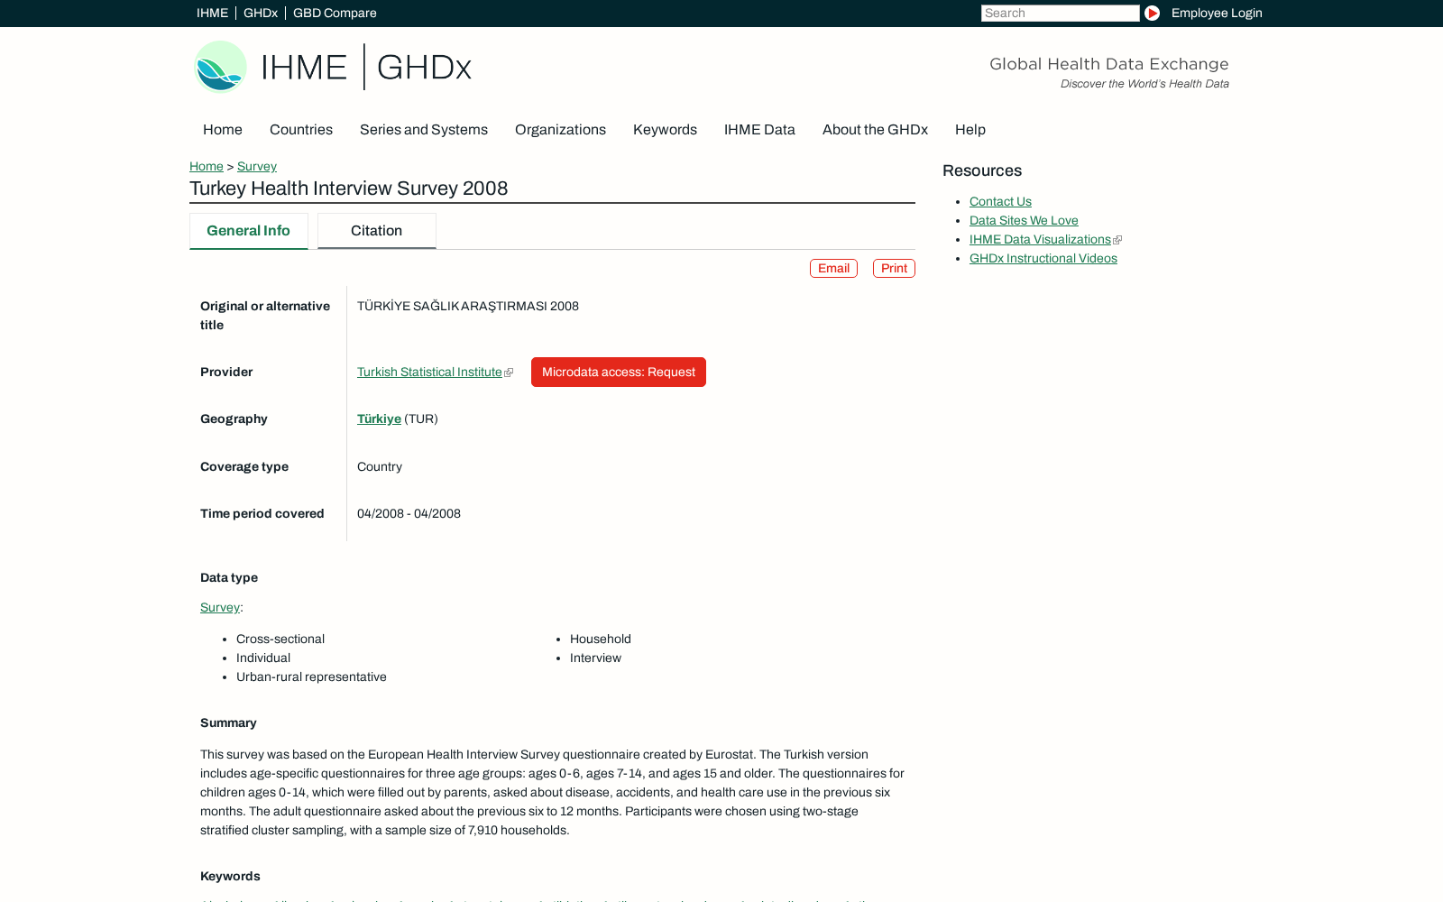
Task: Open the Countries menu item
Action: 301,130
